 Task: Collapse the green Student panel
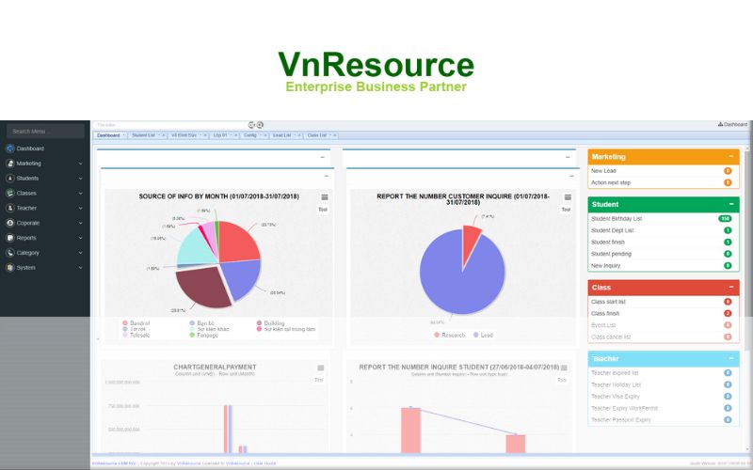(731, 204)
